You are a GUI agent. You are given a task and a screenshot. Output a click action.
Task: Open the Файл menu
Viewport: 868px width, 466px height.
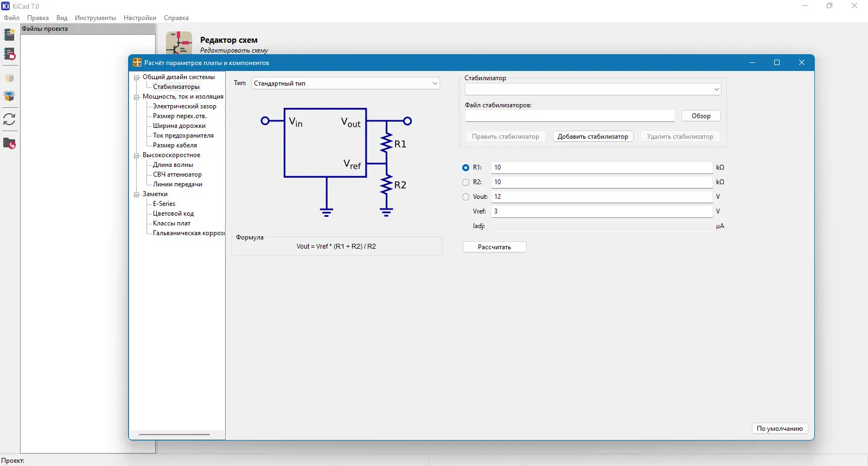[x=11, y=18]
